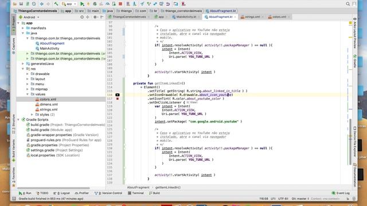Stop the process with the red square
This screenshot has height=206, width=367.
click(120, 4)
